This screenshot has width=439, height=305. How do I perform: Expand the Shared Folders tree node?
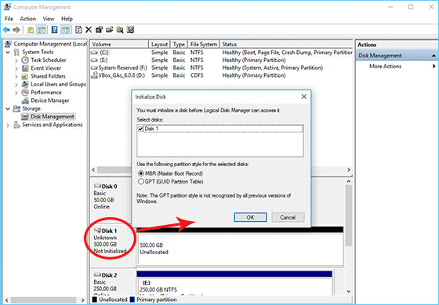coord(16,76)
